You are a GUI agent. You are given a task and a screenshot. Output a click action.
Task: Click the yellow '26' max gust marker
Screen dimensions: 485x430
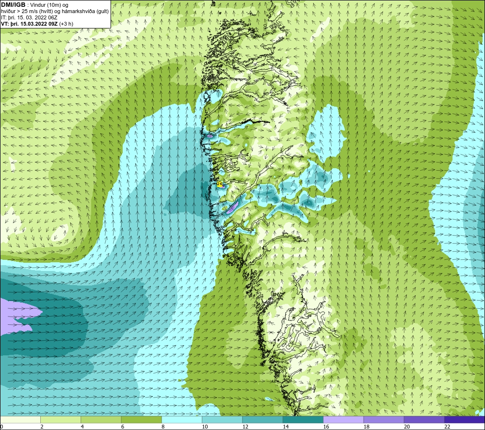(220, 184)
